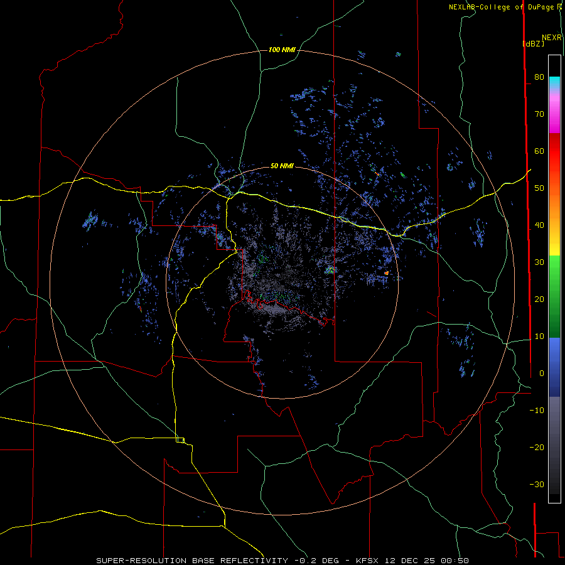The width and height of the screenshot is (565, 565).
Task: Click the blue segment of dBZ color bar
Action: 554,367
